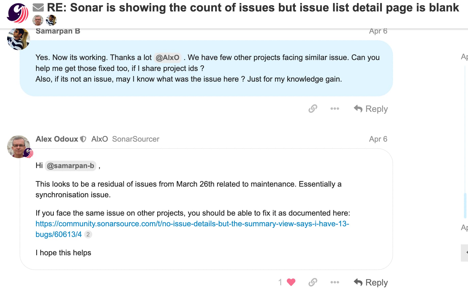Click the Sonar community logo
The width and height of the screenshot is (468, 299).
point(18,13)
